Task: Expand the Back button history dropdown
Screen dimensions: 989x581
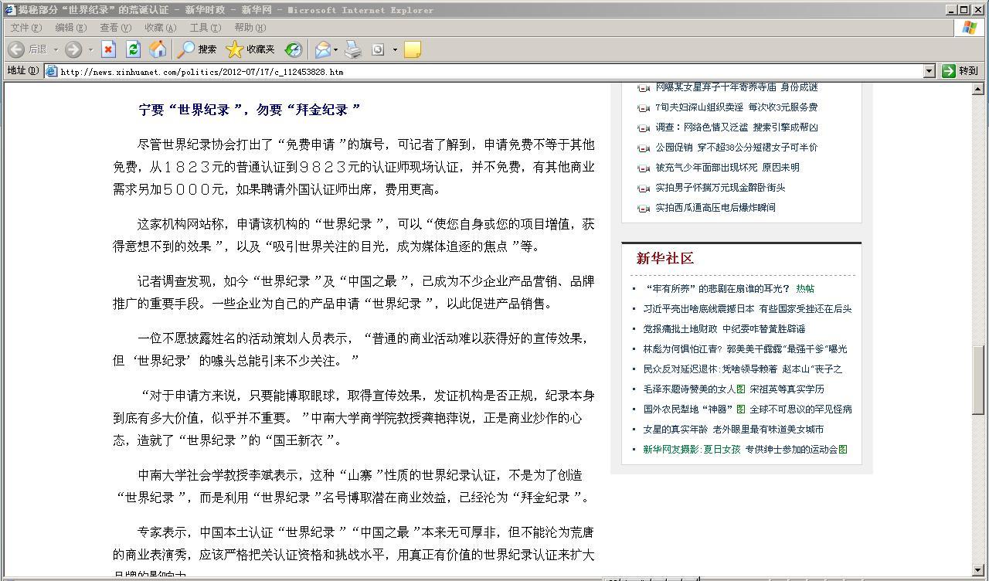Action: (56, 49)
